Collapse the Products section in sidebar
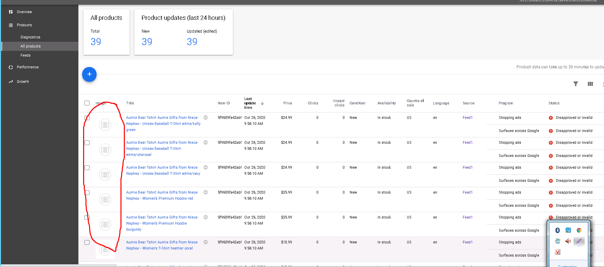 24,25
